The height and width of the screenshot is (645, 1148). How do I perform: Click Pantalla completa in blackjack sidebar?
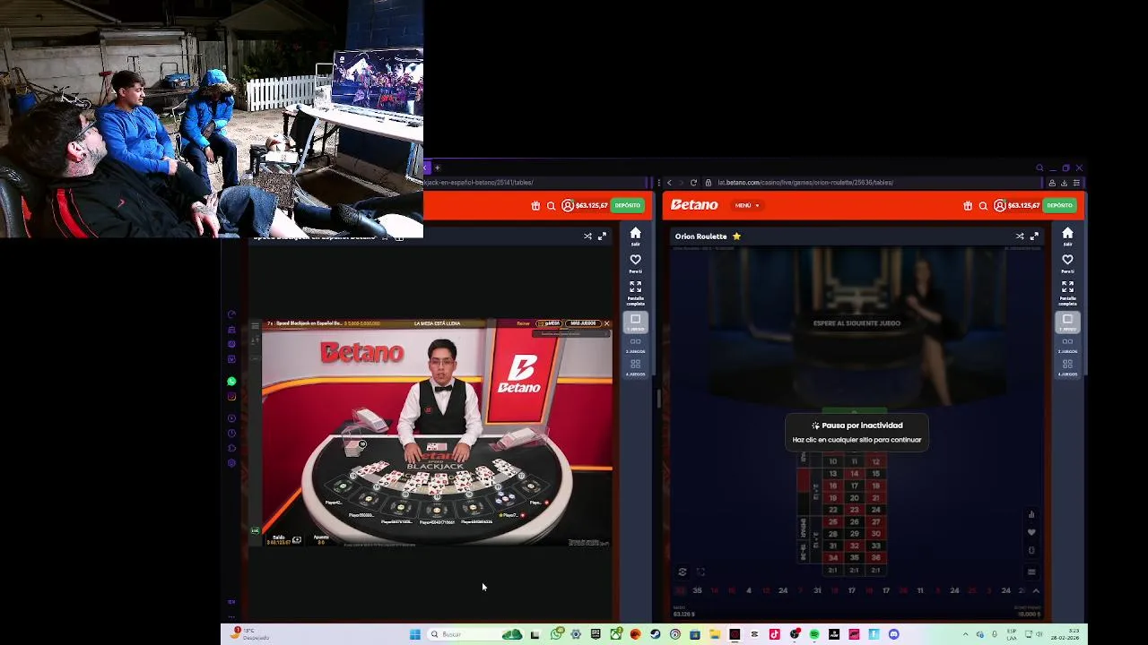[x=635, y=292]
